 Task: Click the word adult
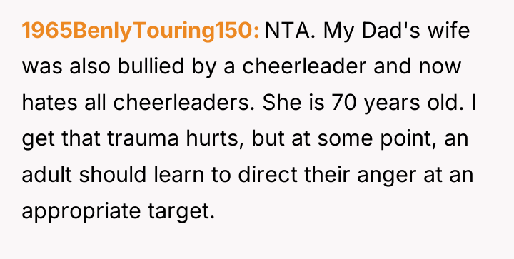coord(46,175)
